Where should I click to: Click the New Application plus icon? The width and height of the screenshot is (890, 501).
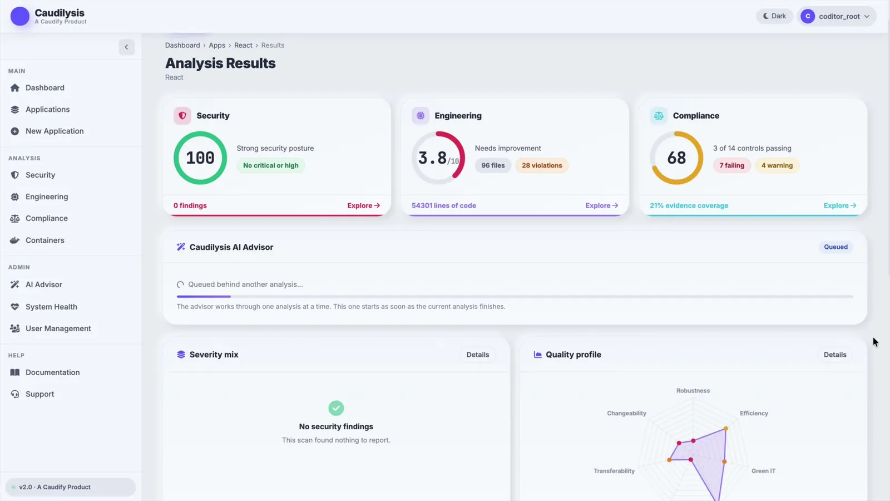[15, 131]
